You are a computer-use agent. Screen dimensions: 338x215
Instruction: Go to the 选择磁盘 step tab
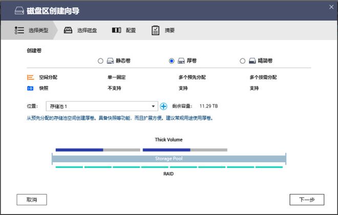pos(80,30)
